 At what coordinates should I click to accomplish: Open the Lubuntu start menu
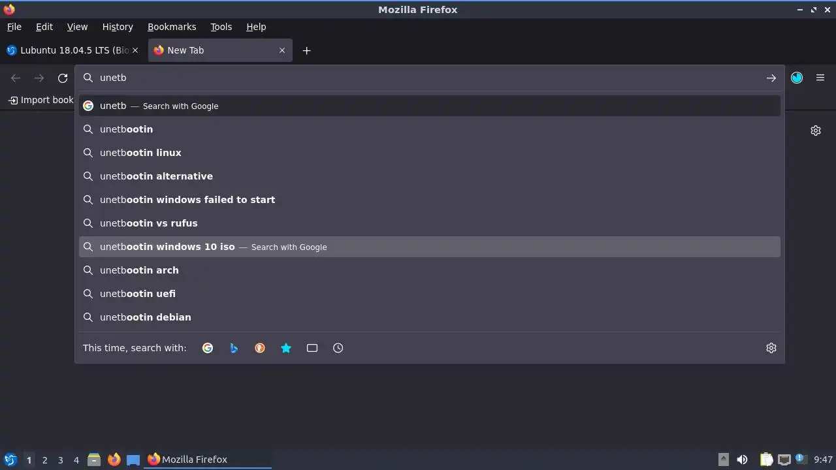(10, 460)
